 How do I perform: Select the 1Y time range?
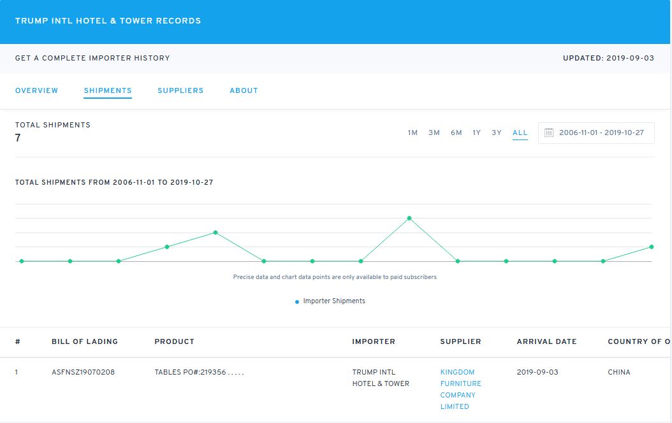point(477,133)
